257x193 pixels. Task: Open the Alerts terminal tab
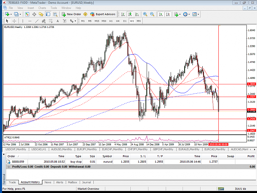60,182
